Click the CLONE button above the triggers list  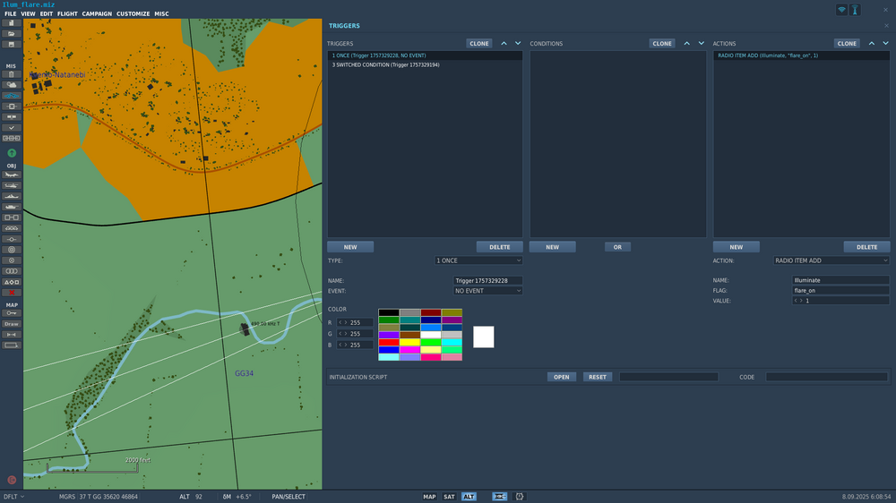(478, 43)
